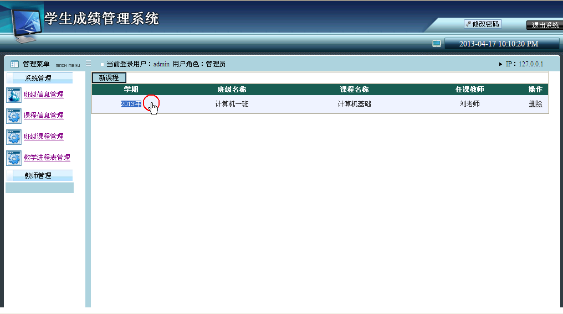This screenshot has height=314, width=563.
Task: Click the IP address 127.0.0.1 text
Action: click(531, 64)
